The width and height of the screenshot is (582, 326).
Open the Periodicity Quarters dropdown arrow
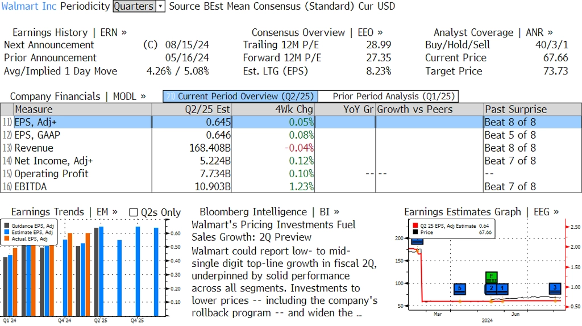tap(160, 6)
